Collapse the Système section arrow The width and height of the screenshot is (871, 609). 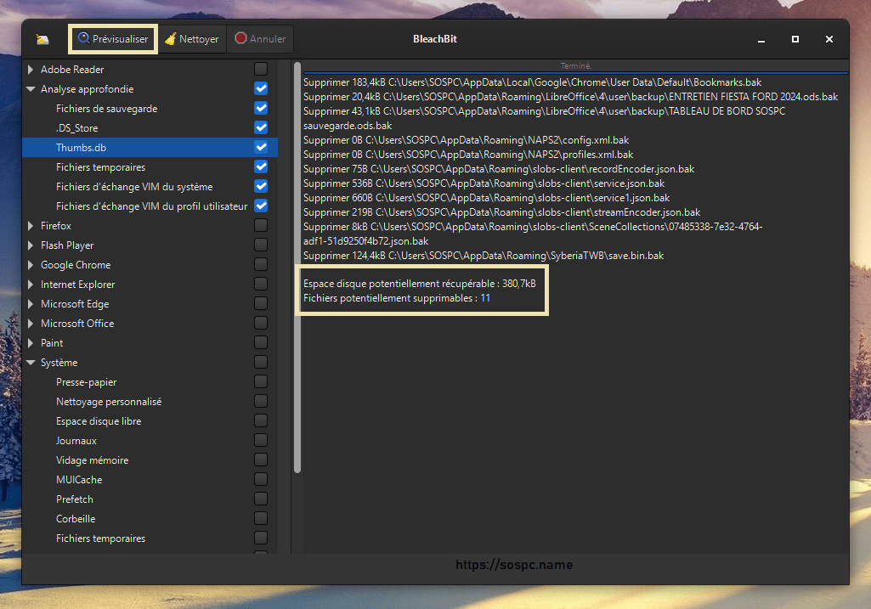31,363
